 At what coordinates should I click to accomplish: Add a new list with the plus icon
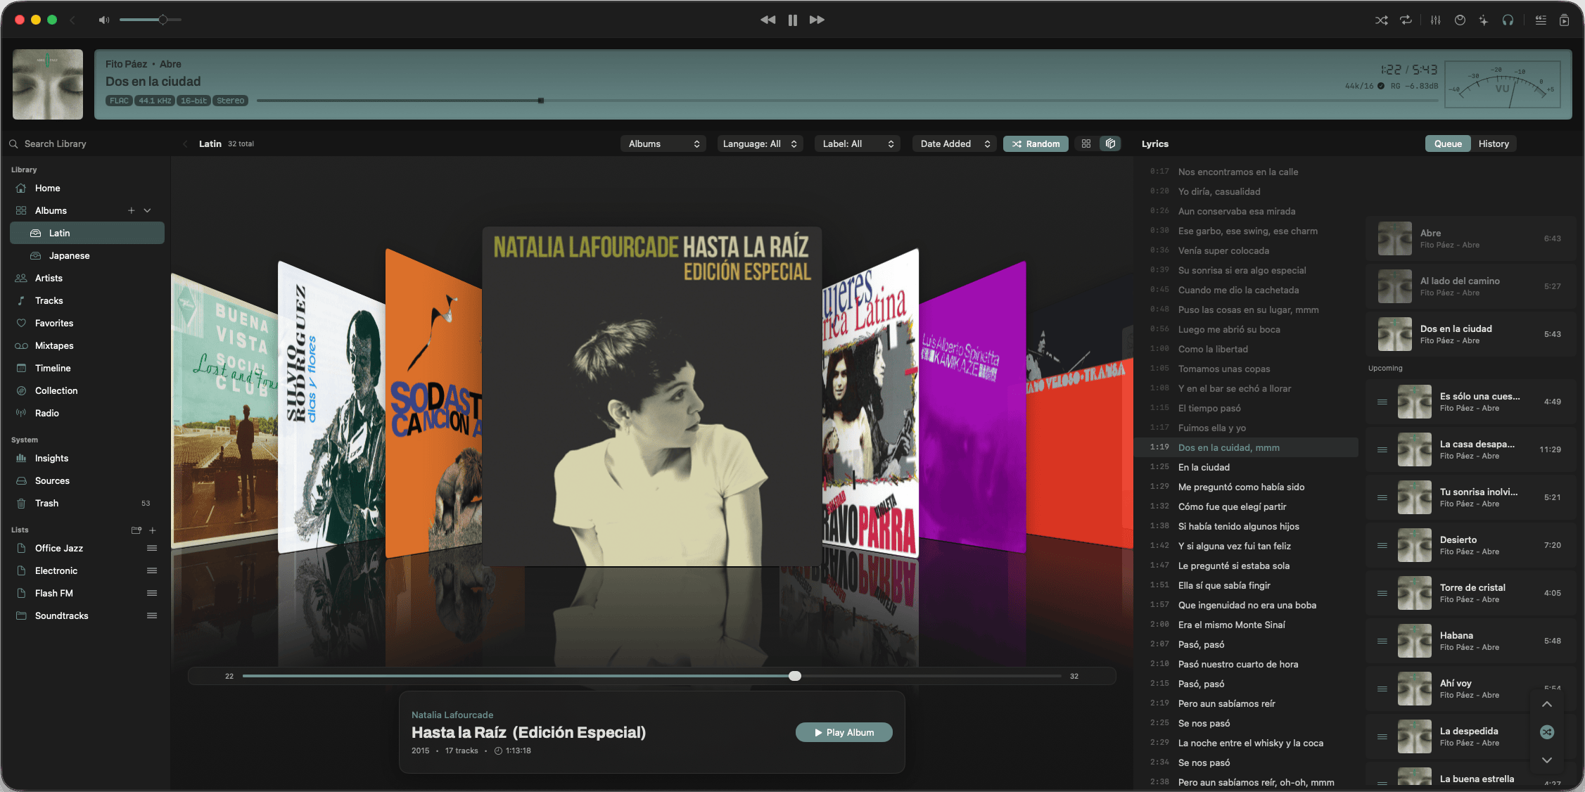tap(153, 530)
